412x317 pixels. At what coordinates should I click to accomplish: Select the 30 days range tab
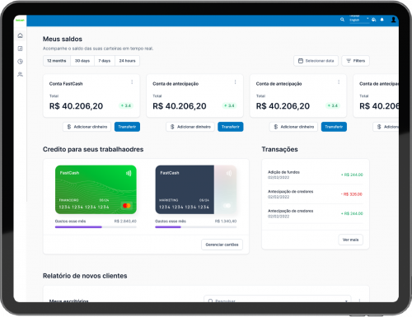82,61
